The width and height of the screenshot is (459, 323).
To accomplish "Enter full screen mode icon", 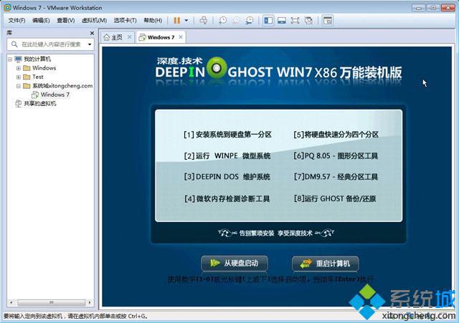I will (295, 21).
